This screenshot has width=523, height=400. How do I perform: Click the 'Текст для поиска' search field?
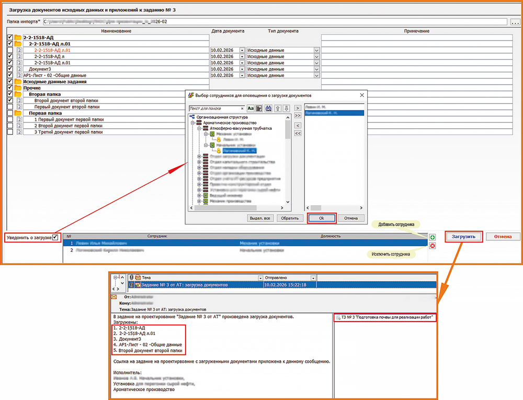coord(214,108)
